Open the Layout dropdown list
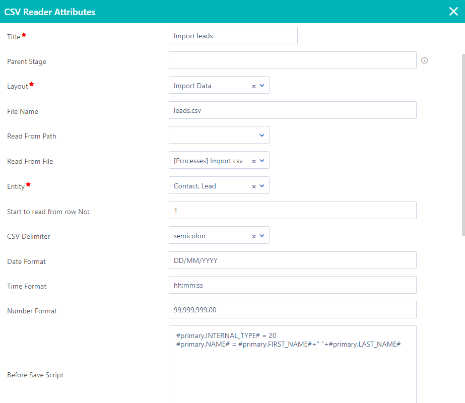465x403 pixels. 262,85
